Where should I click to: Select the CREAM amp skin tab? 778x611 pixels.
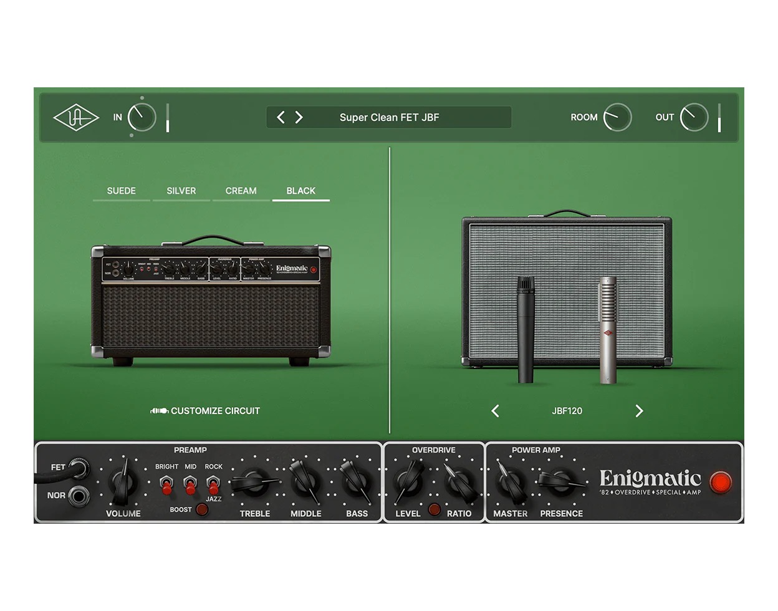coord(241,191)
